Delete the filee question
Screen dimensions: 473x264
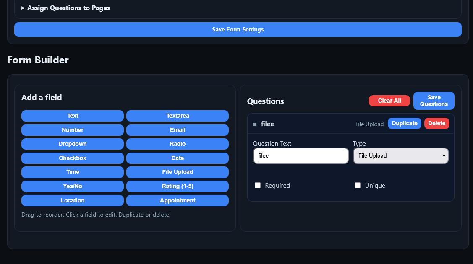436,124
